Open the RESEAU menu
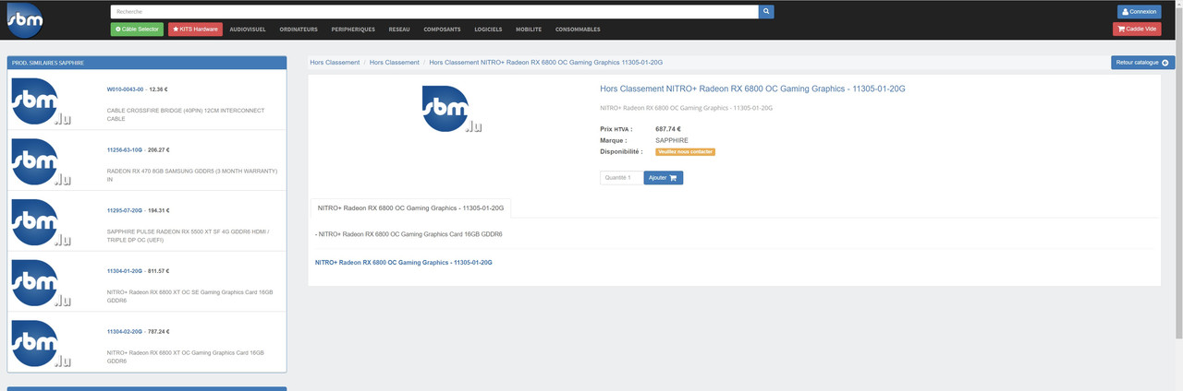Screen dimensions: 1183x391 click(x=399, y=30)
